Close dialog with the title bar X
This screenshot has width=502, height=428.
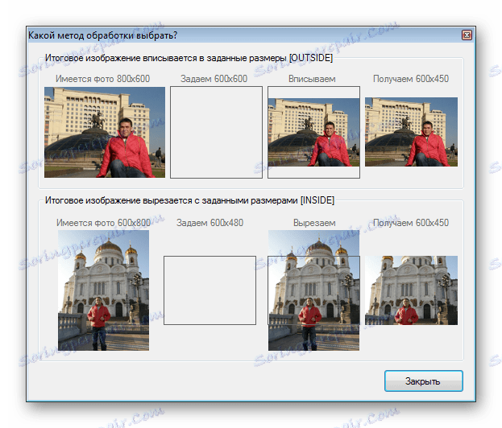(467, 35)
